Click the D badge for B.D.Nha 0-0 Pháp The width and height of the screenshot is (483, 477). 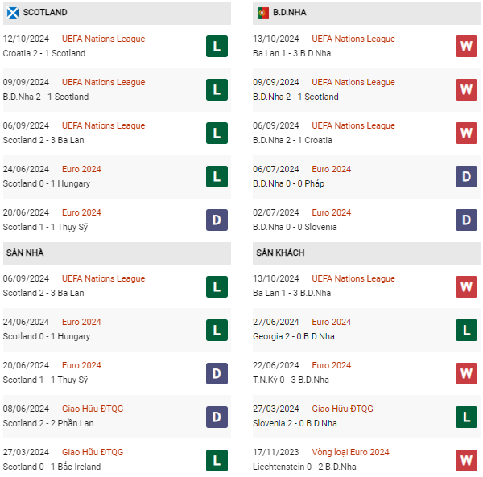pyautogui.click(x=466, y=177)
